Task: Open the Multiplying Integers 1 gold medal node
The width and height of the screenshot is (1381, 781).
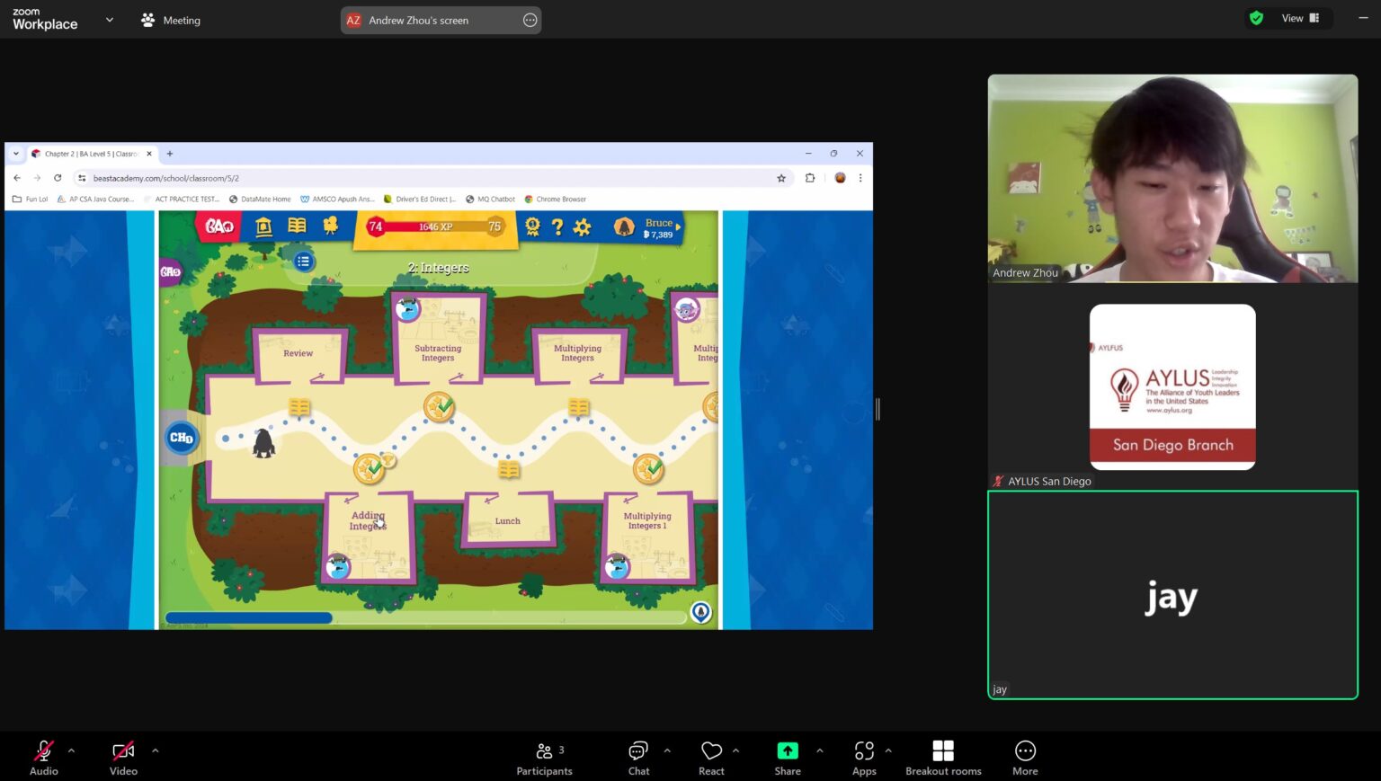Action: coord(648,468)
